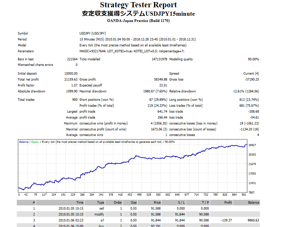Select the chart y-axis label 30927
This screenshot has height=227, width=281.
252,145
